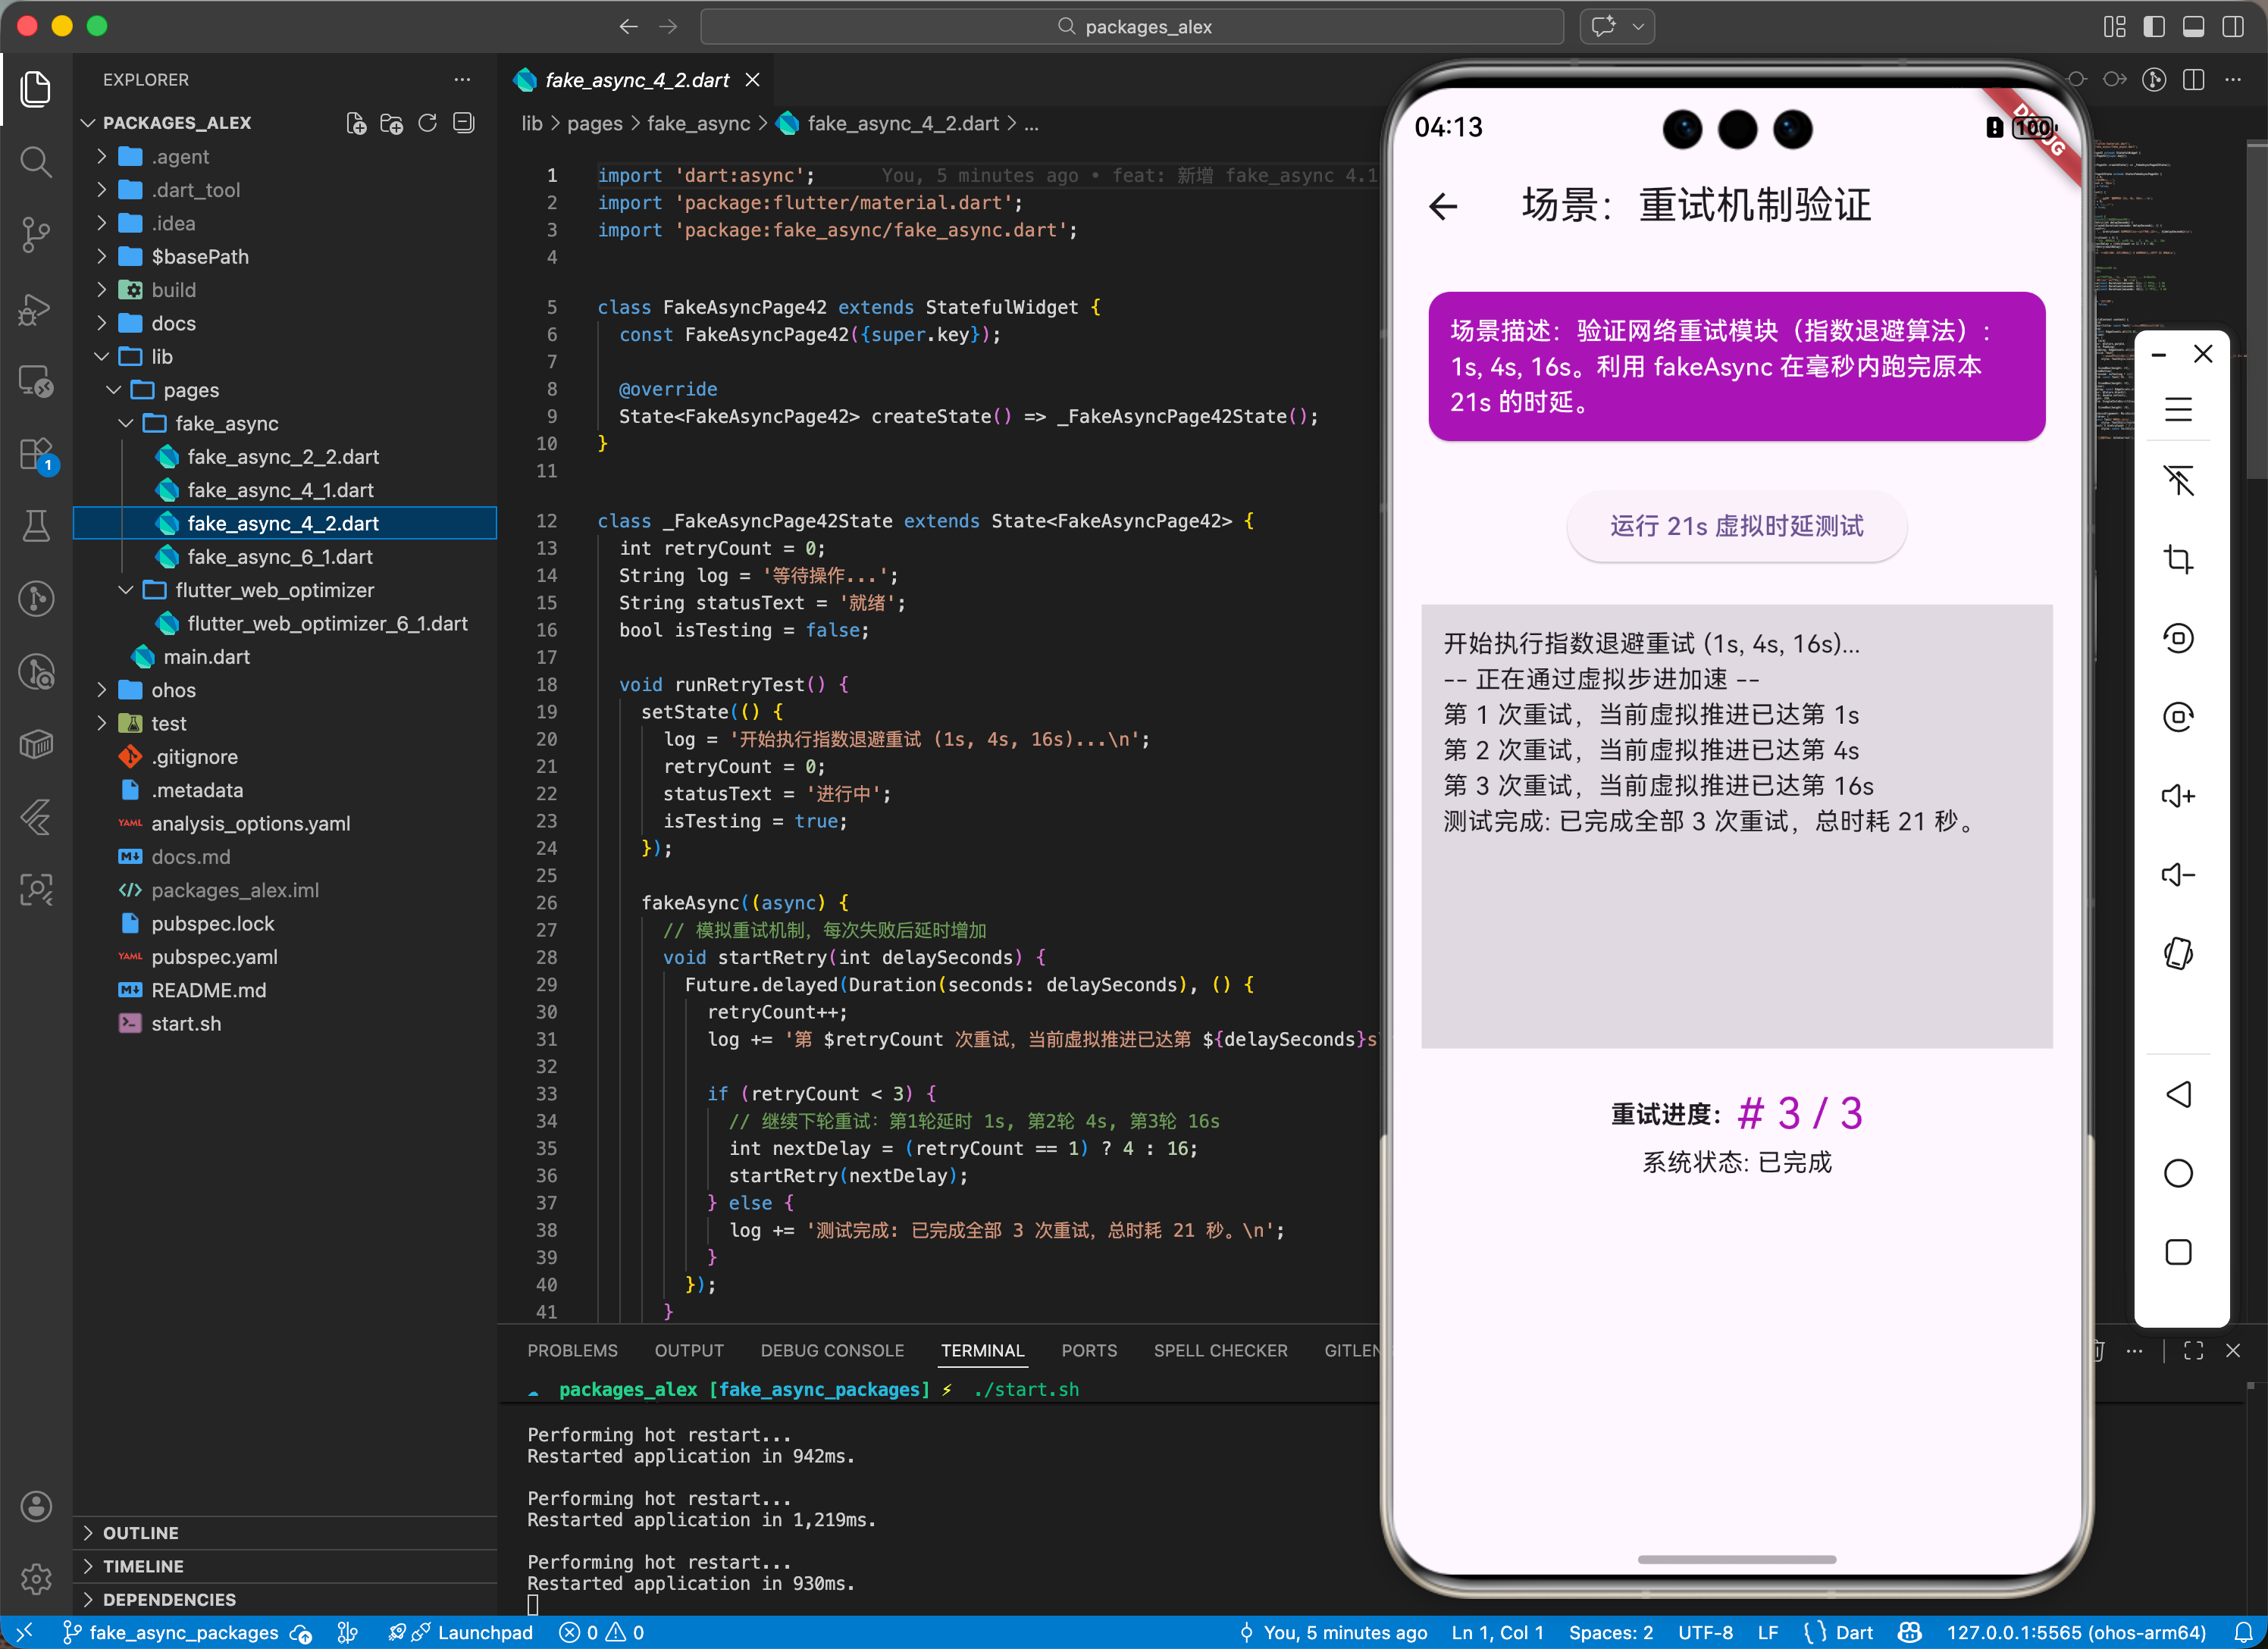Click New File icon in Explorer header
Viewport: 2268px width, 1649px height.
[356, 123]
